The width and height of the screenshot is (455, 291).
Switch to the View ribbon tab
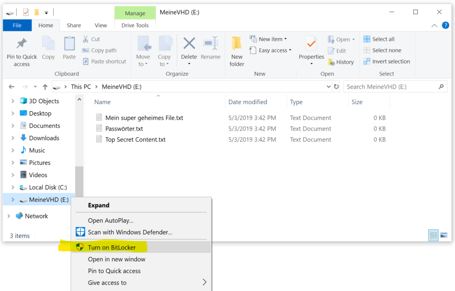tap(100, 25)
